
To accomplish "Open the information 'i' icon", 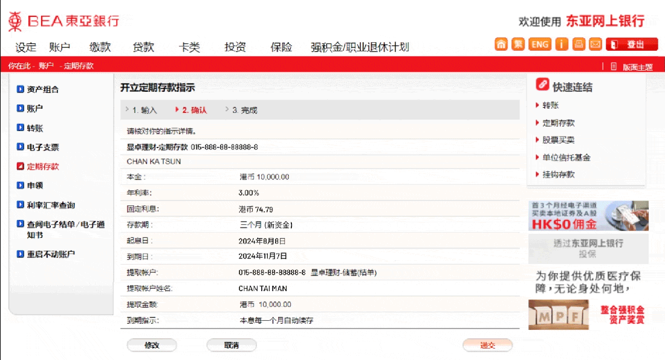I will 562,44.
